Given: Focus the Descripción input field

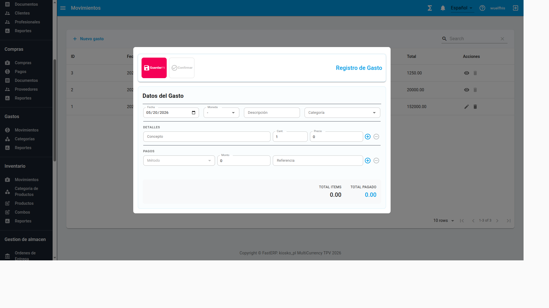Looking at the screenshot, I should pyautogui.click(x=272, y=113).
